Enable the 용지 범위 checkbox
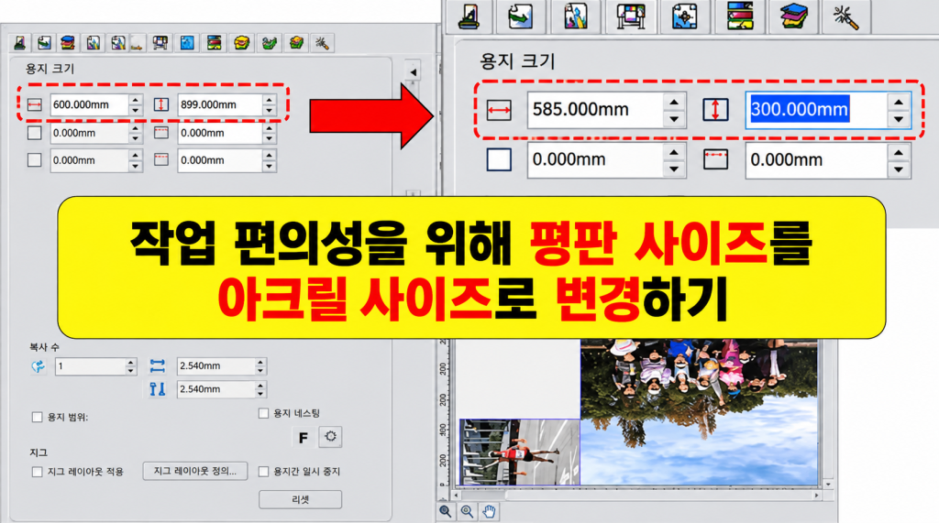The height and width of the screenshot is (523, 939). point(37,417)
